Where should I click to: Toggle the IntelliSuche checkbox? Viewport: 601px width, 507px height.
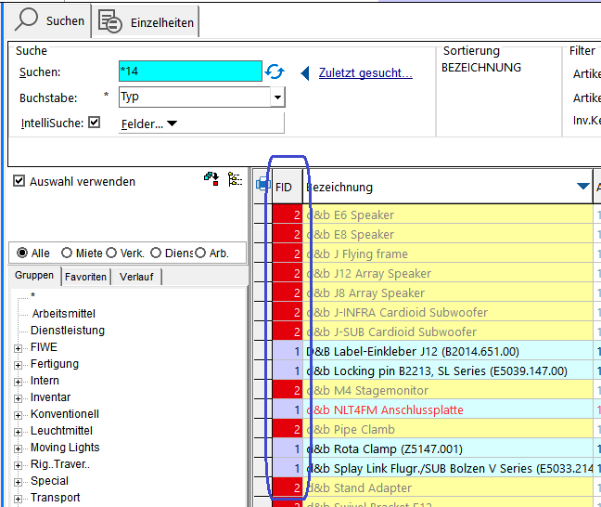(94, 123)
